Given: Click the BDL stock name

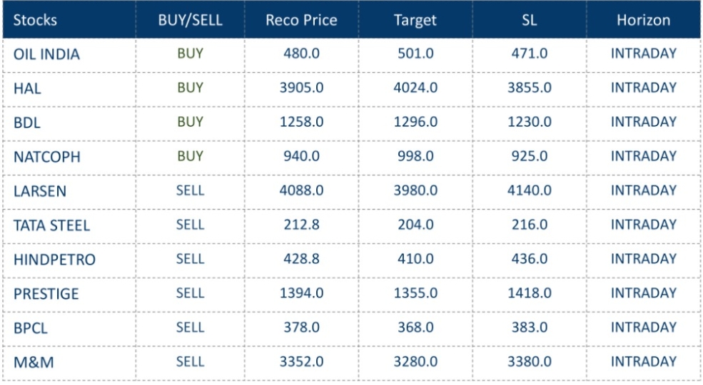Looking at the screenshot, I should (27, 123).
